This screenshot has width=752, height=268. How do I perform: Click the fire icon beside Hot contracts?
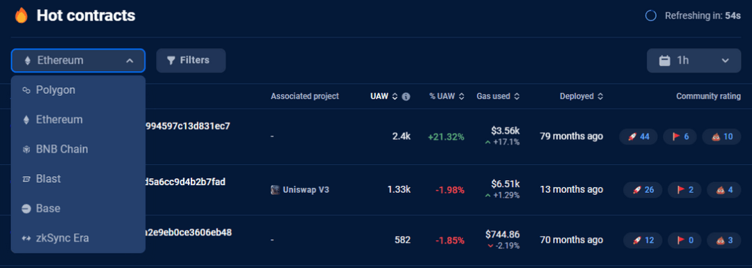(21, 16)
